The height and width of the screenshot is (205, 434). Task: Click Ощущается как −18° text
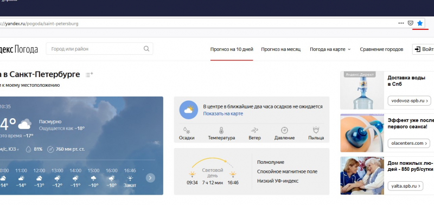[62, 129]
